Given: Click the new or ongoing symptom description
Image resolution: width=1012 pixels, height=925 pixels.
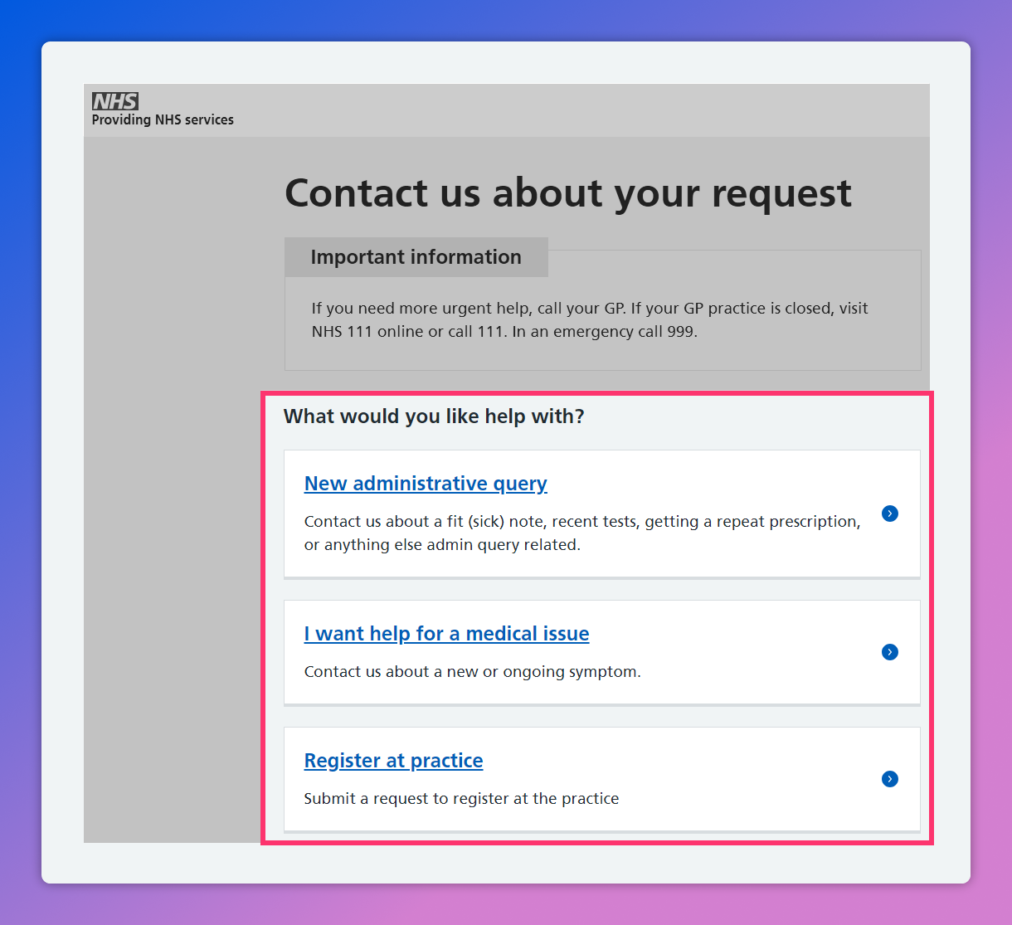Looking at the screenshot, I should click(x=472, y=672).
